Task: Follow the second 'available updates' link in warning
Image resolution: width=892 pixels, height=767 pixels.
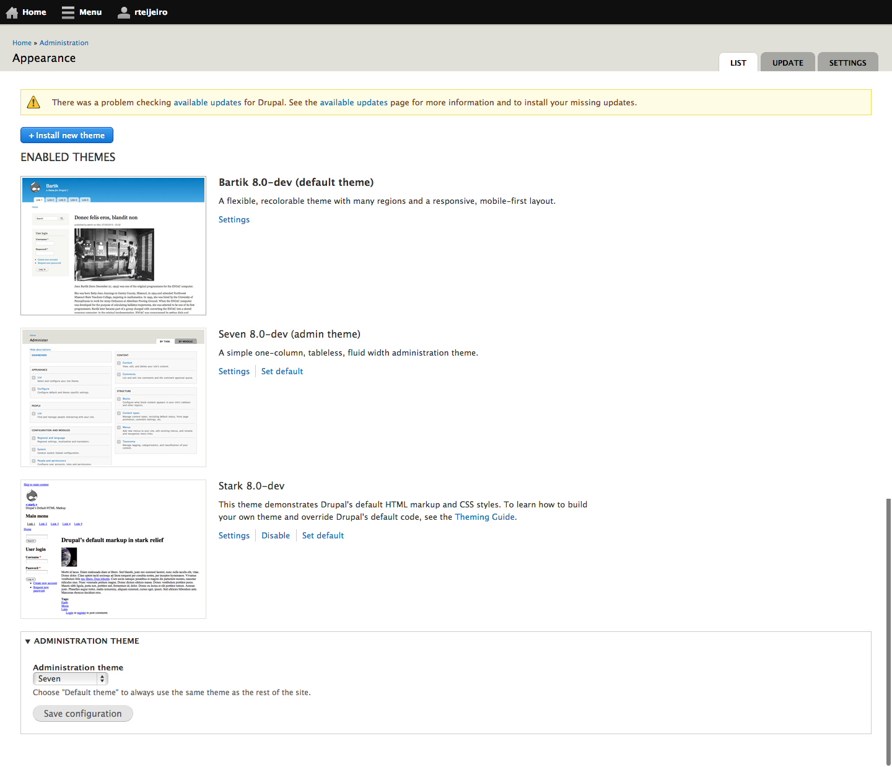Action: [354, 103]
